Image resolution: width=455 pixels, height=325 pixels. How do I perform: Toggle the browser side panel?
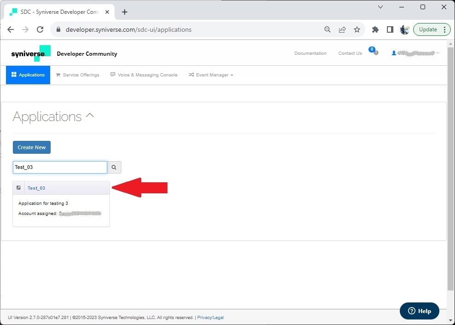(390, 29)
